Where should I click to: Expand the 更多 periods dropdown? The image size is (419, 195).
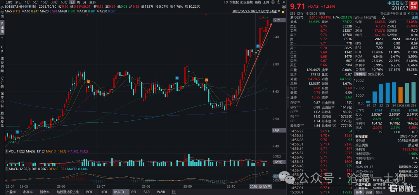92,2
